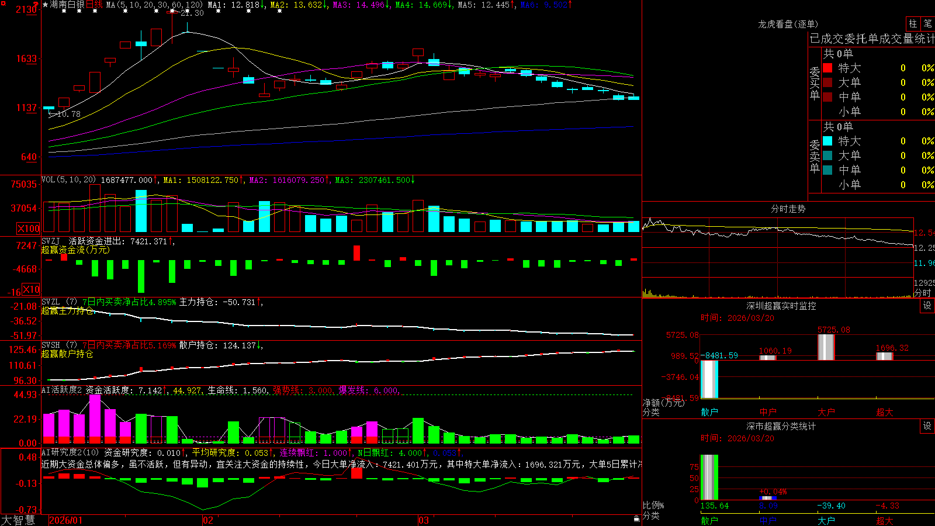Click the 湖南白银 stock name
This screenshot has height=526, width=935.
67,5
